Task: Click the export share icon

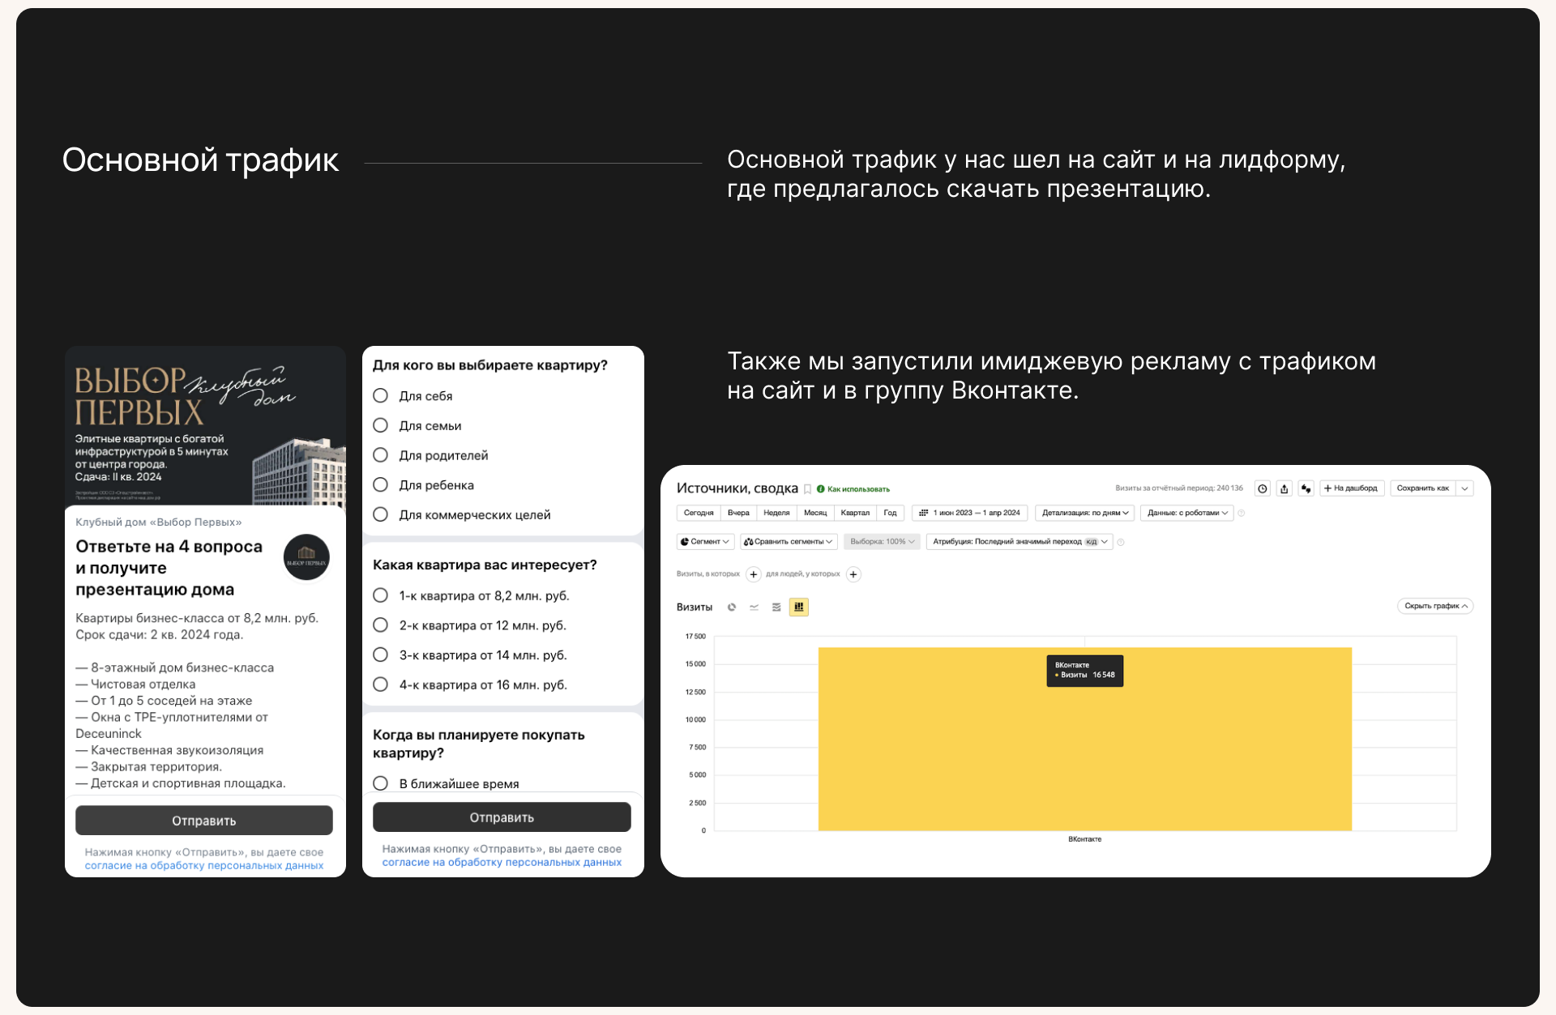Action: point(1285,488)
